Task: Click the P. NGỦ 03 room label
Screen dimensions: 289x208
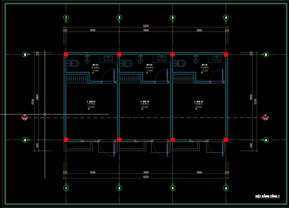Action: pyautogui.click(x=199, y=102)
